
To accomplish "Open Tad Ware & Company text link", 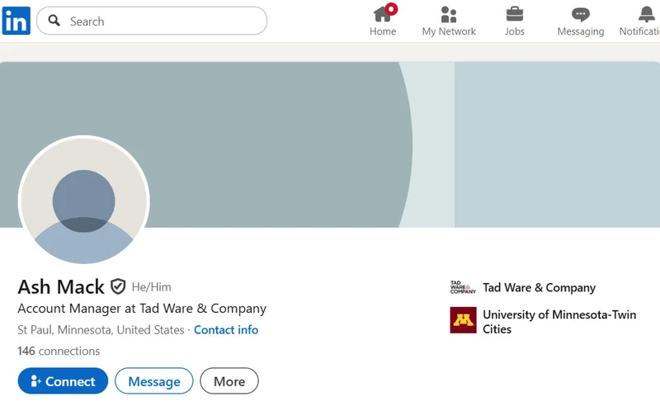I will (x=539, y=288).
